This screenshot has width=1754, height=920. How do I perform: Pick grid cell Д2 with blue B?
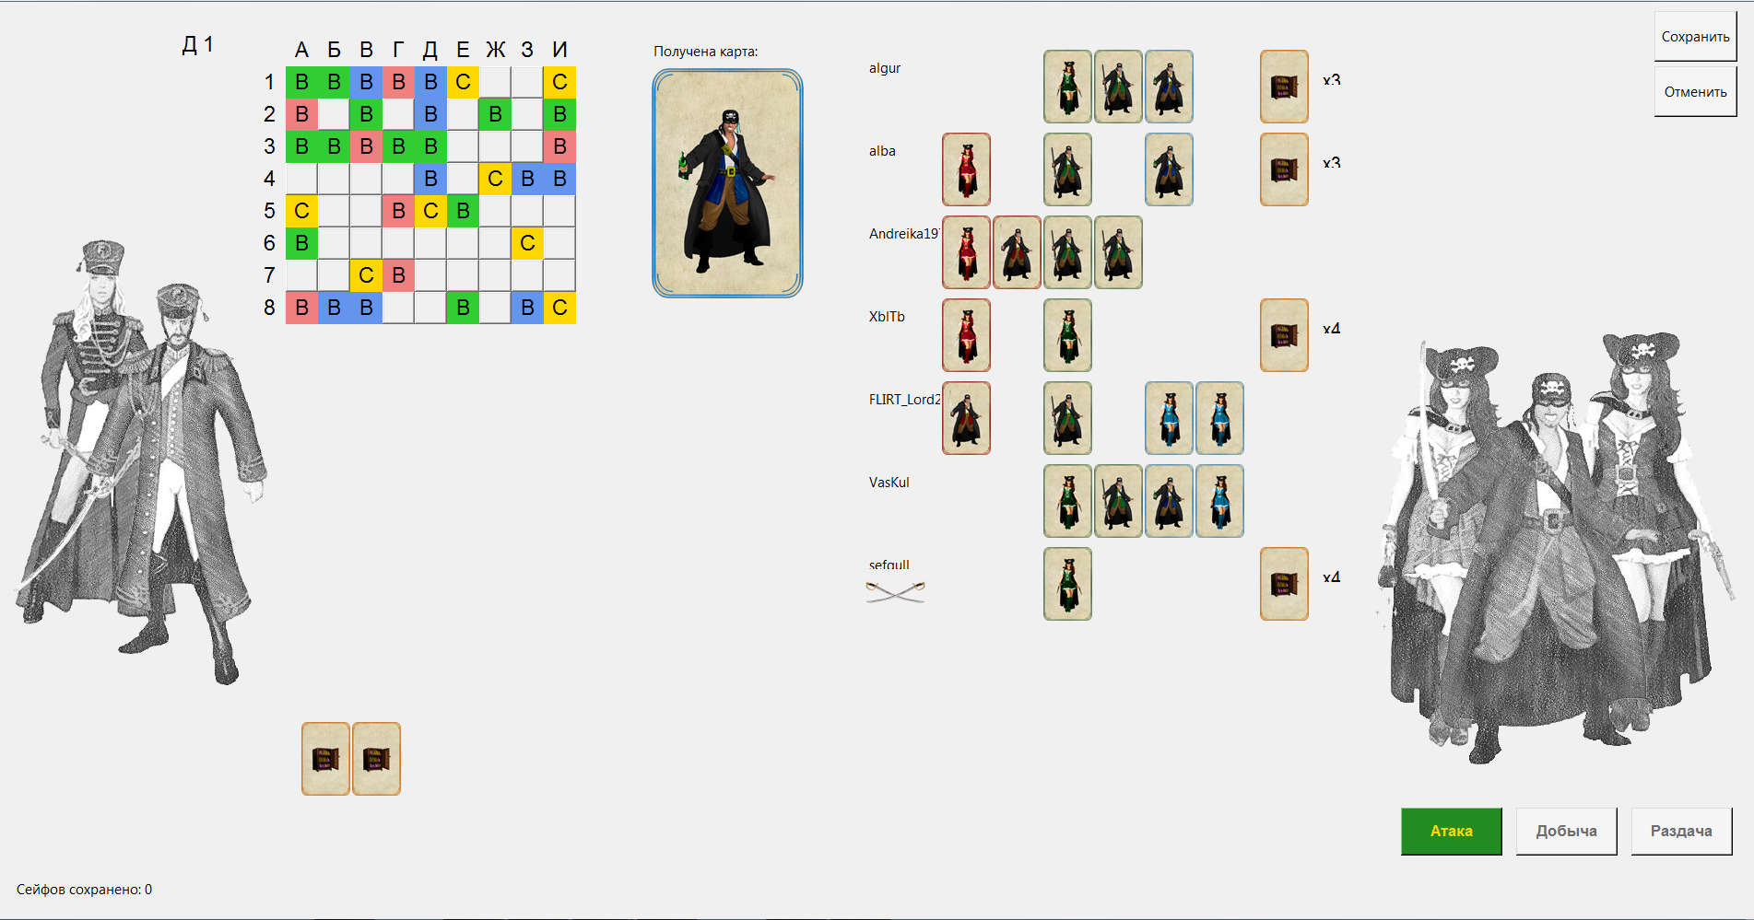[430, 114]
